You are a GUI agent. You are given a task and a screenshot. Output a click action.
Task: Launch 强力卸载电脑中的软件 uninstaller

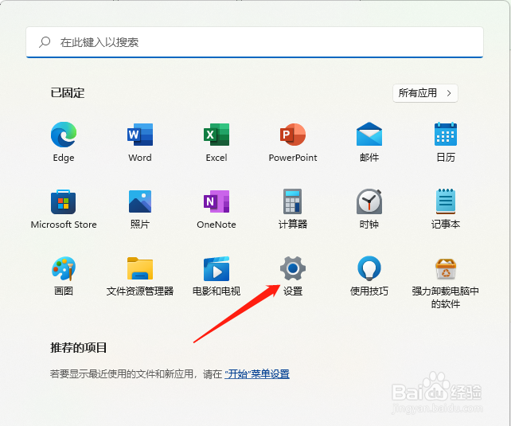pos(446,268)
